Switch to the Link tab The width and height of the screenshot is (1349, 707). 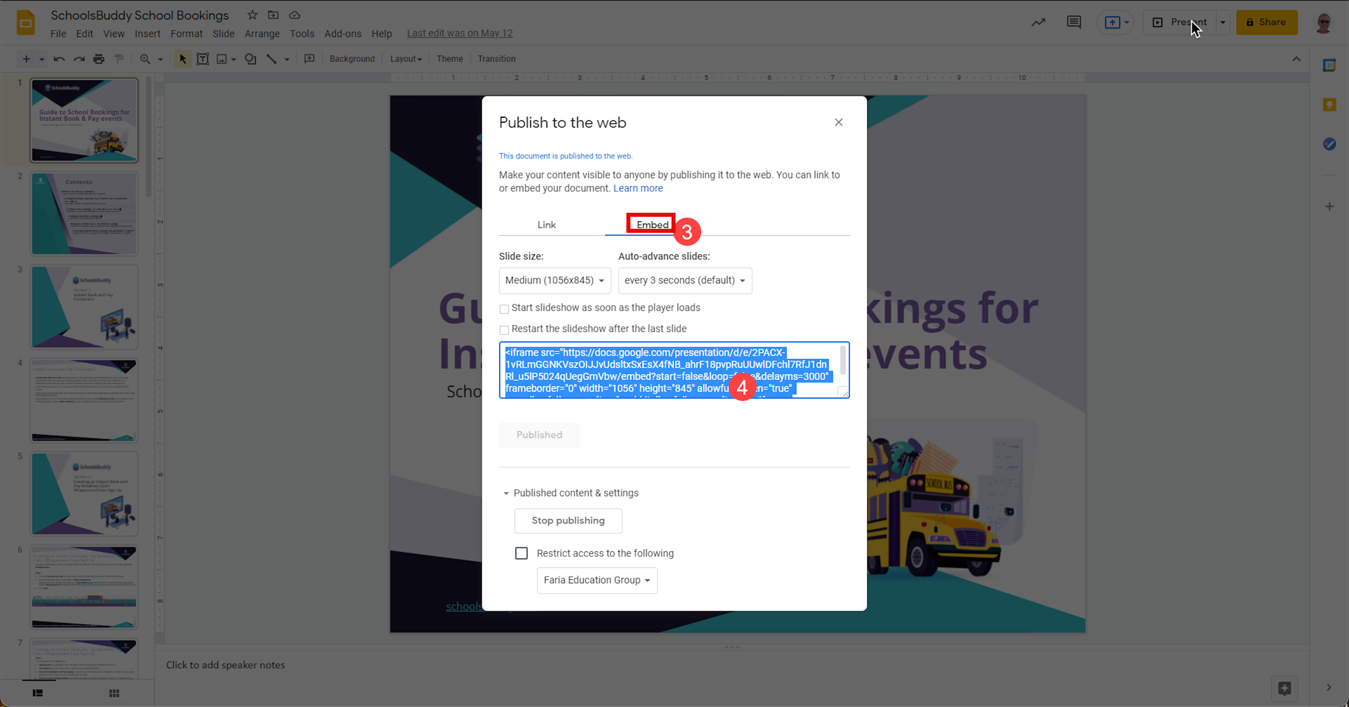(546, 225)
